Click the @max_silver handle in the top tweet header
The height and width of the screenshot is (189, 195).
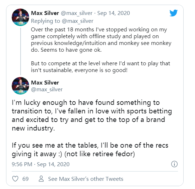coord(77,13)
